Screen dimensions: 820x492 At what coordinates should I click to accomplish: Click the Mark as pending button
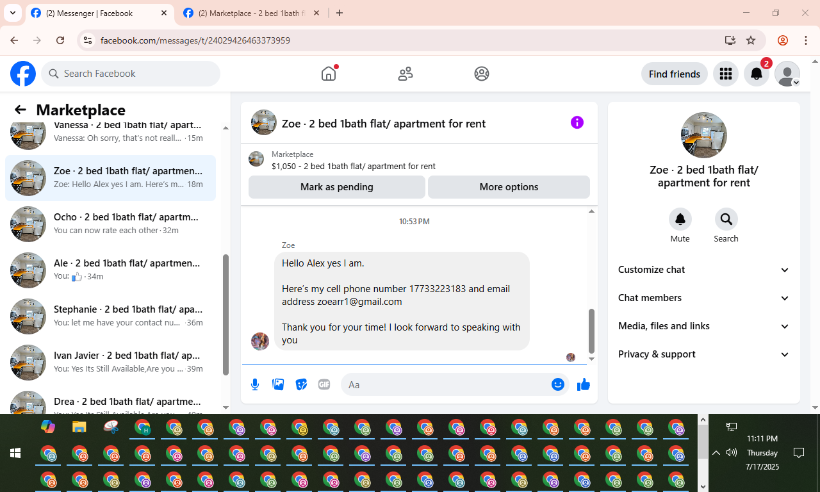pos(337,187)
